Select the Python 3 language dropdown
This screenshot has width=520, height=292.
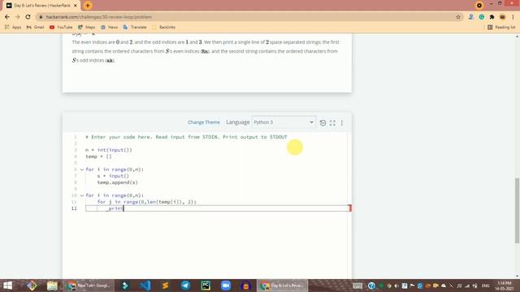(284, 122)
